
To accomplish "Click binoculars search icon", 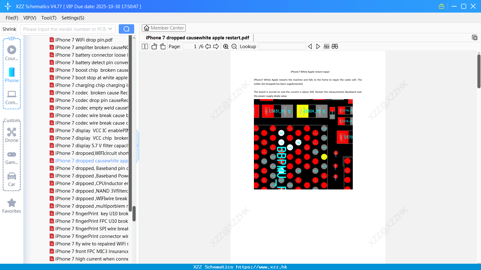I will point(335,47).
